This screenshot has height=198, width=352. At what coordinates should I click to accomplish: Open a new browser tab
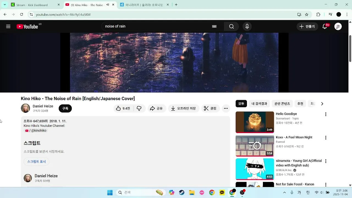pyautogui.click(x=176, y=5)
